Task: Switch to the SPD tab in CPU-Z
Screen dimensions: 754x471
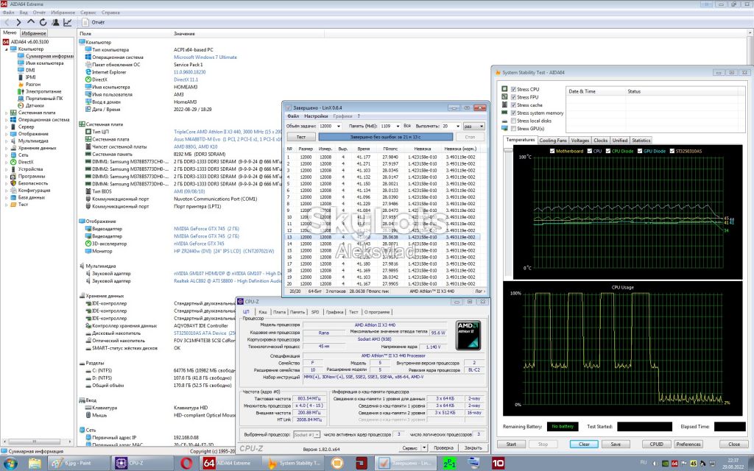Action: (x=315, y=312)
